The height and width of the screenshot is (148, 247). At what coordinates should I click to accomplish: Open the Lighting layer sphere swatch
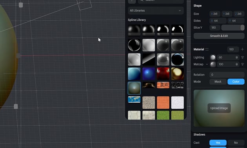(x=213, y=57)
